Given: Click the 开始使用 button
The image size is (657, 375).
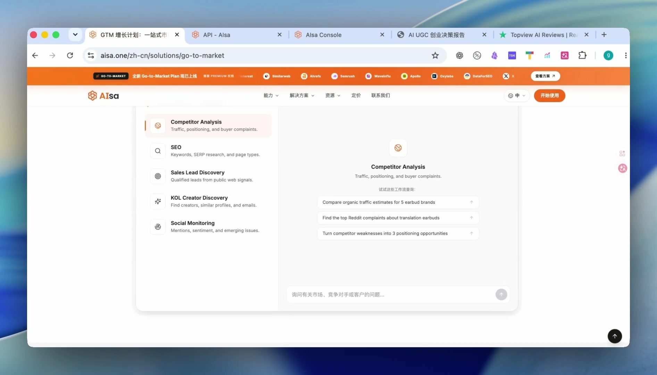Looking at the screenshot, I should tap(549, 95).
